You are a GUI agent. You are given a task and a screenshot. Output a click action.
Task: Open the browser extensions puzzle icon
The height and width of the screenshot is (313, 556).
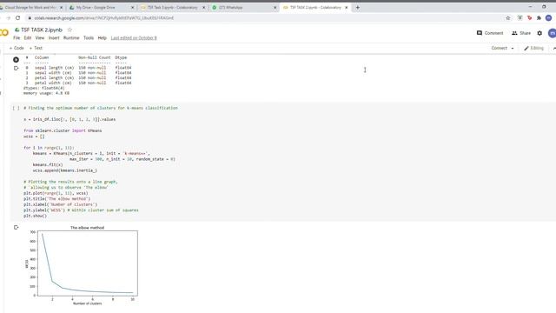coord(539,17)
